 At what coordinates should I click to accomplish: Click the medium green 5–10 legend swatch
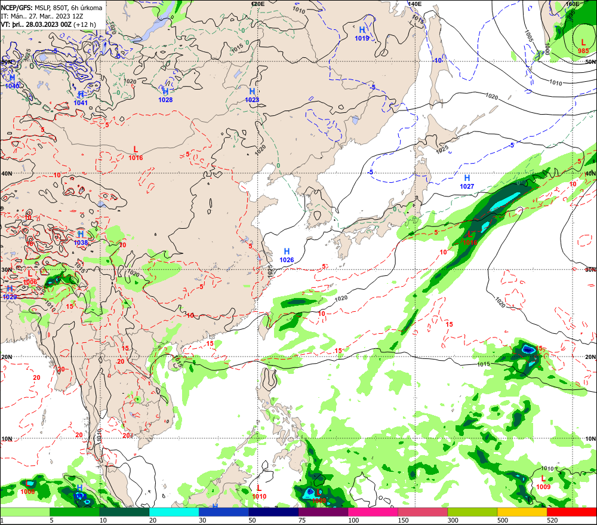[x=75, y=512]
